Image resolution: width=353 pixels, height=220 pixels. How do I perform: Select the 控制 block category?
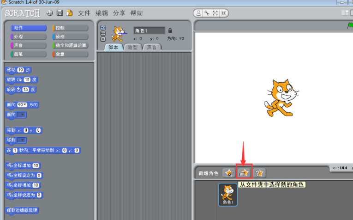pos(70,28)
